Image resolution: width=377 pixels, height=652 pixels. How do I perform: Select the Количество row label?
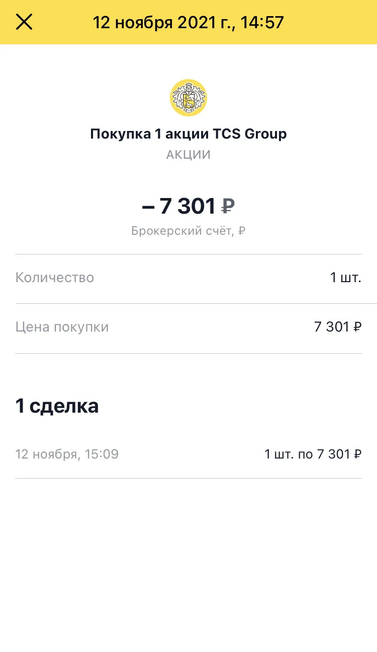coord(55,278)
